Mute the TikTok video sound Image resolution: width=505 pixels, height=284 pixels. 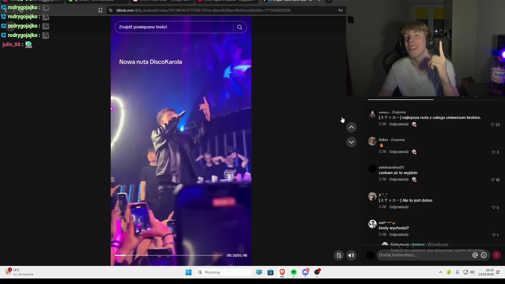tap(351, 255)
